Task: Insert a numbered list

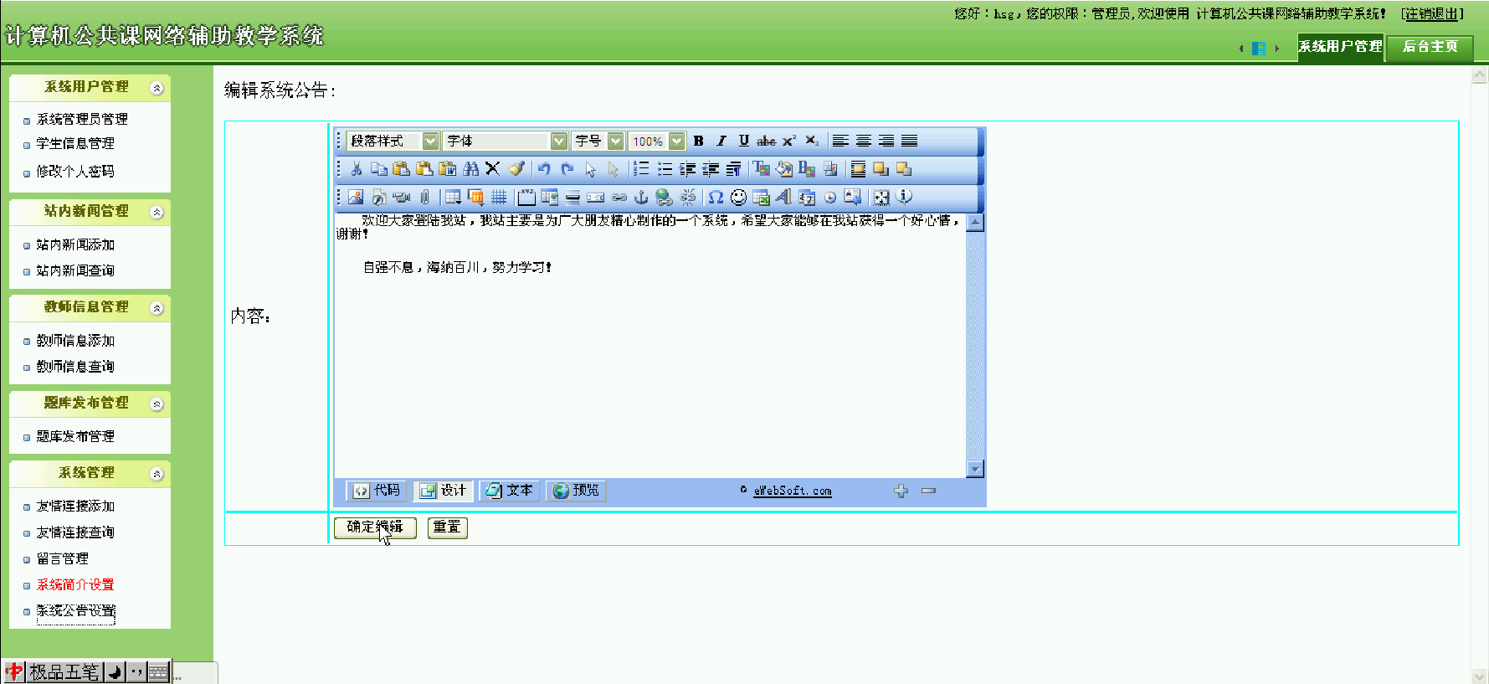Action: tap(641, 169)
